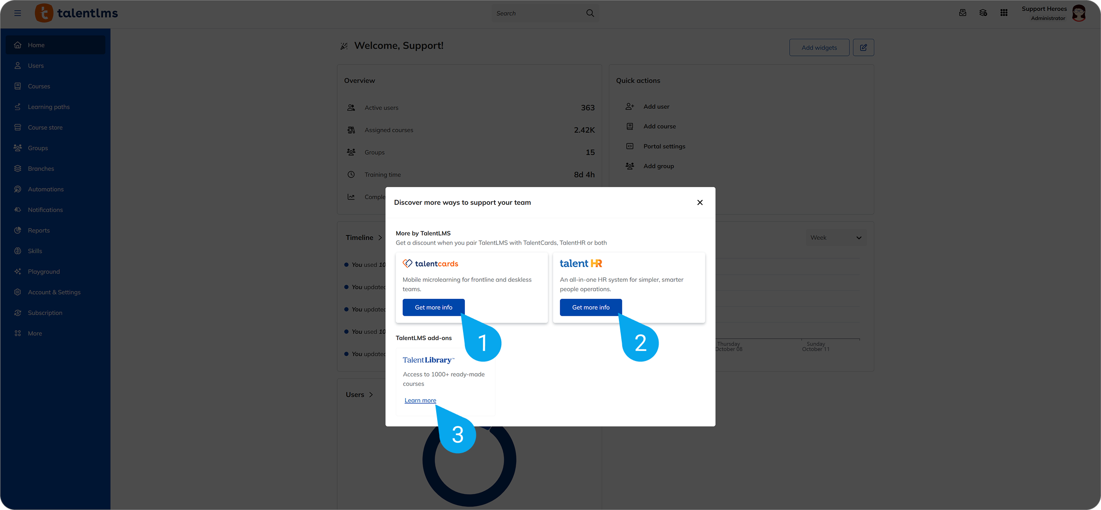This screenshot has width=1101, height=510.
Task: Open Learning paths in the sidebar
Action: [55, 107]
